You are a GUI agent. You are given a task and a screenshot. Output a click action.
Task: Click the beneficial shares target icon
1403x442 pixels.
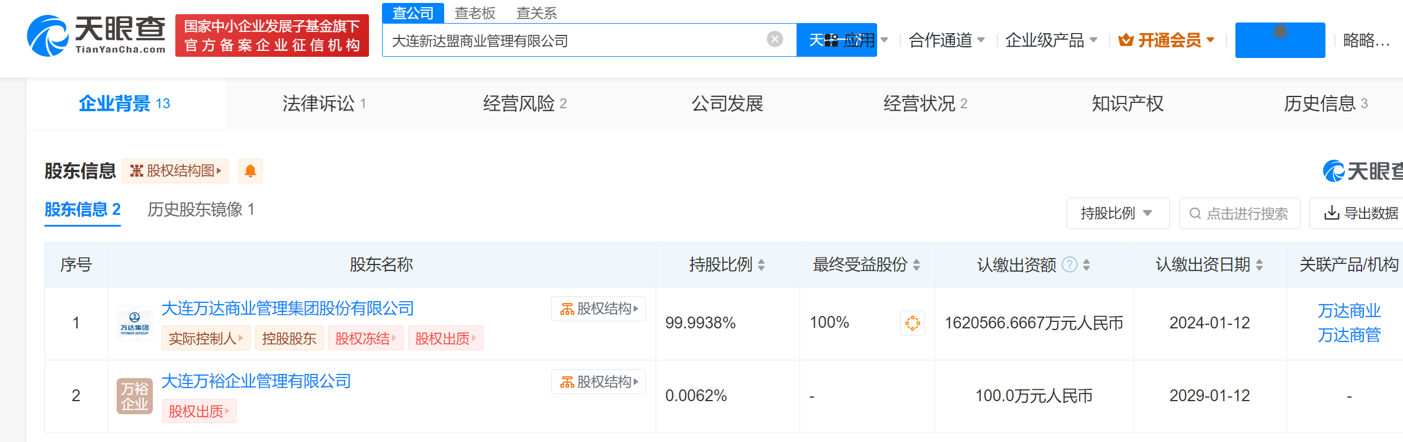click(912, 323)
